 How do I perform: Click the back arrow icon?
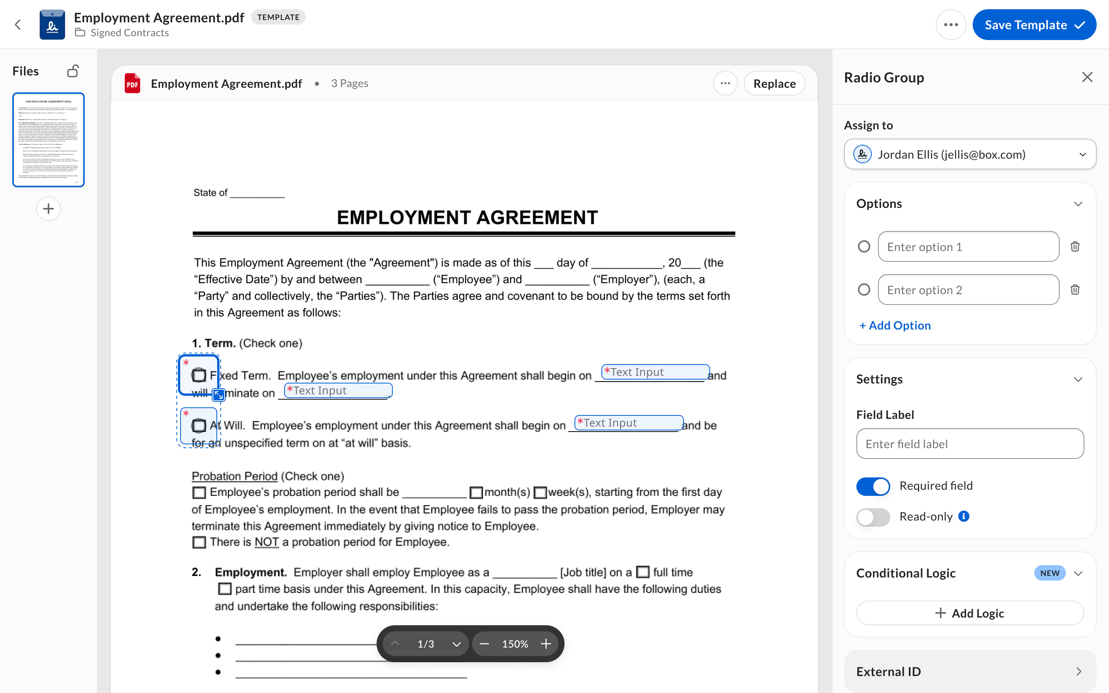[18, 25]
